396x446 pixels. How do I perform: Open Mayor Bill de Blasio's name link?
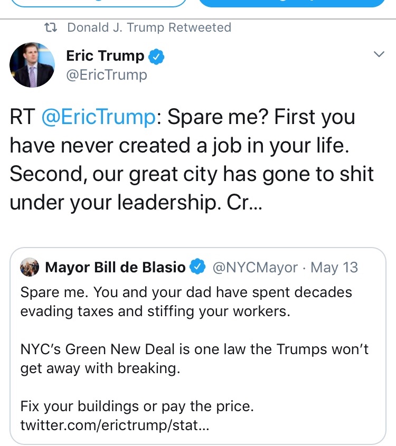tap(116, 268)
